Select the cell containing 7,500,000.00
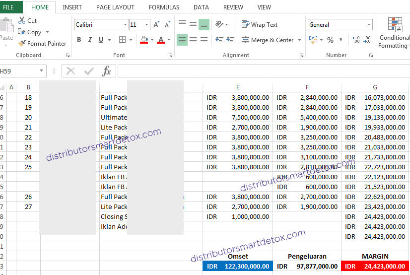The width and height of the screenshot is (410, 275). click(238, 117)
